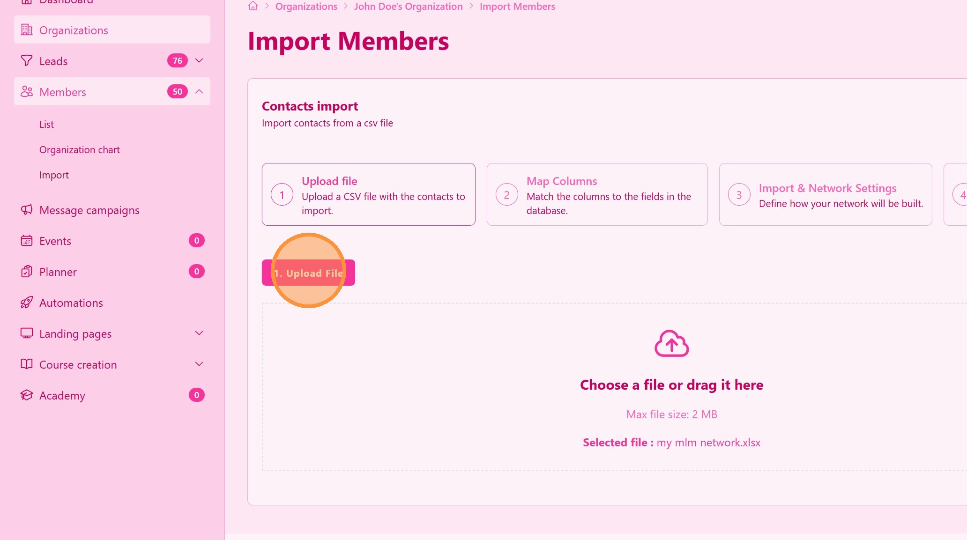Open the Organization chart submenu item

(80, 150)
